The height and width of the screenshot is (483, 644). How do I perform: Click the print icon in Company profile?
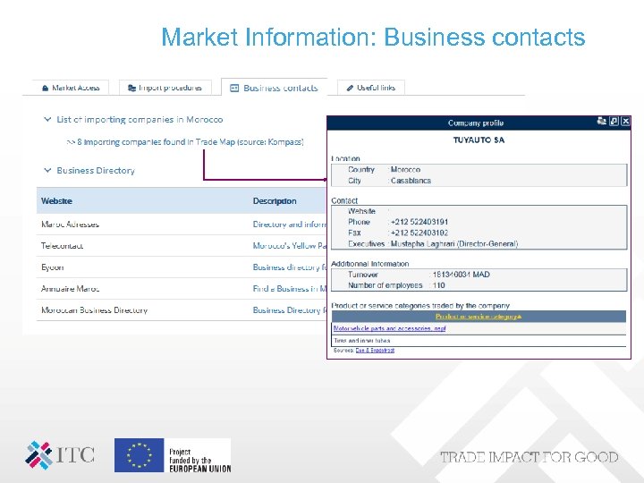[x=601, y=121]
